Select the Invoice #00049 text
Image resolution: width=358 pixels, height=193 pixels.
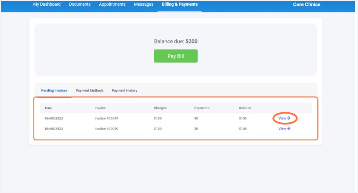click(x=107, y=118)
